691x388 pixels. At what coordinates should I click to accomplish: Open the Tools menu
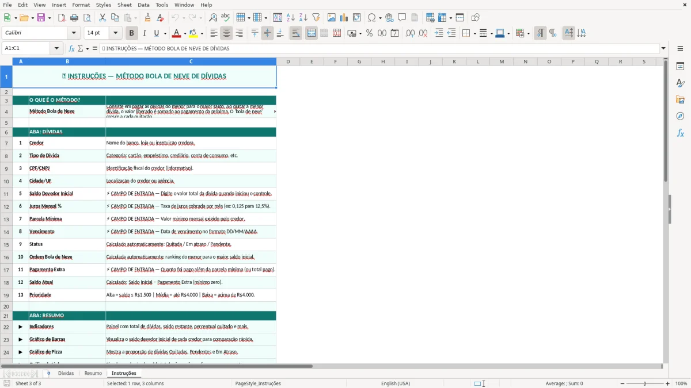[162, 5]
